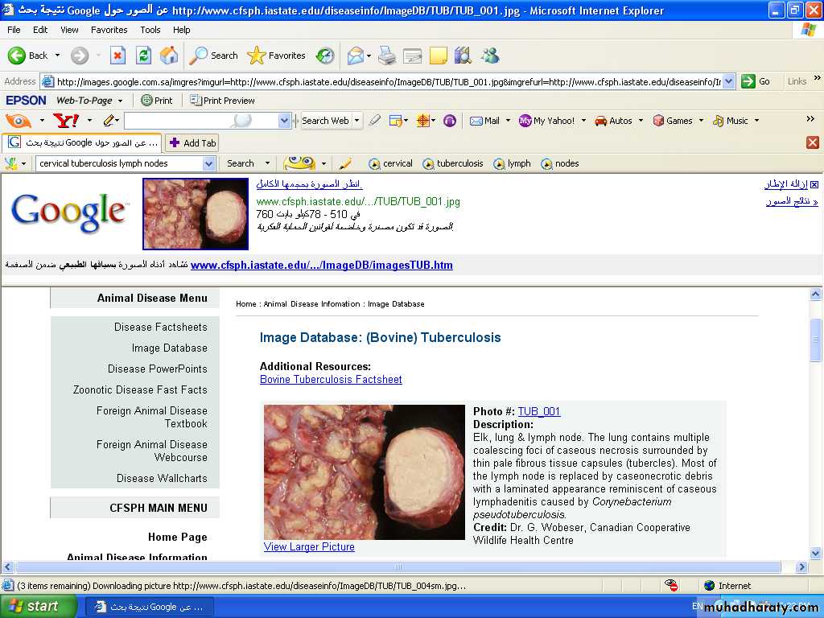Image resolution: width=824 pixels, height=618 pixels.
Task: Expand the cervical tuberculosis search box dropdown
Action: [x=208, y=163]
